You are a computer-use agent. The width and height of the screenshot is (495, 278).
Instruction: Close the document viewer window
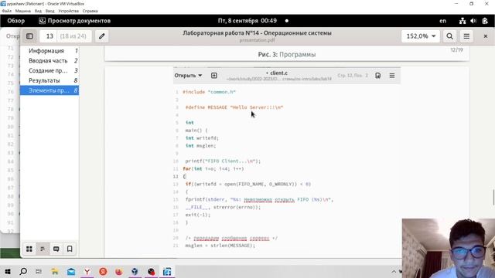point(486,36)
